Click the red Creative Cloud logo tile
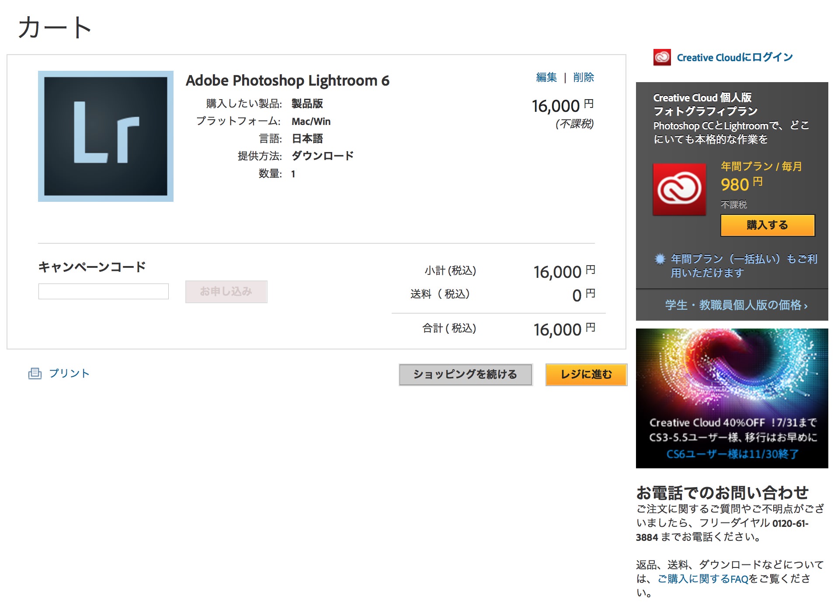The width and height of the screenshot is (834, 602). coord(679,189)
